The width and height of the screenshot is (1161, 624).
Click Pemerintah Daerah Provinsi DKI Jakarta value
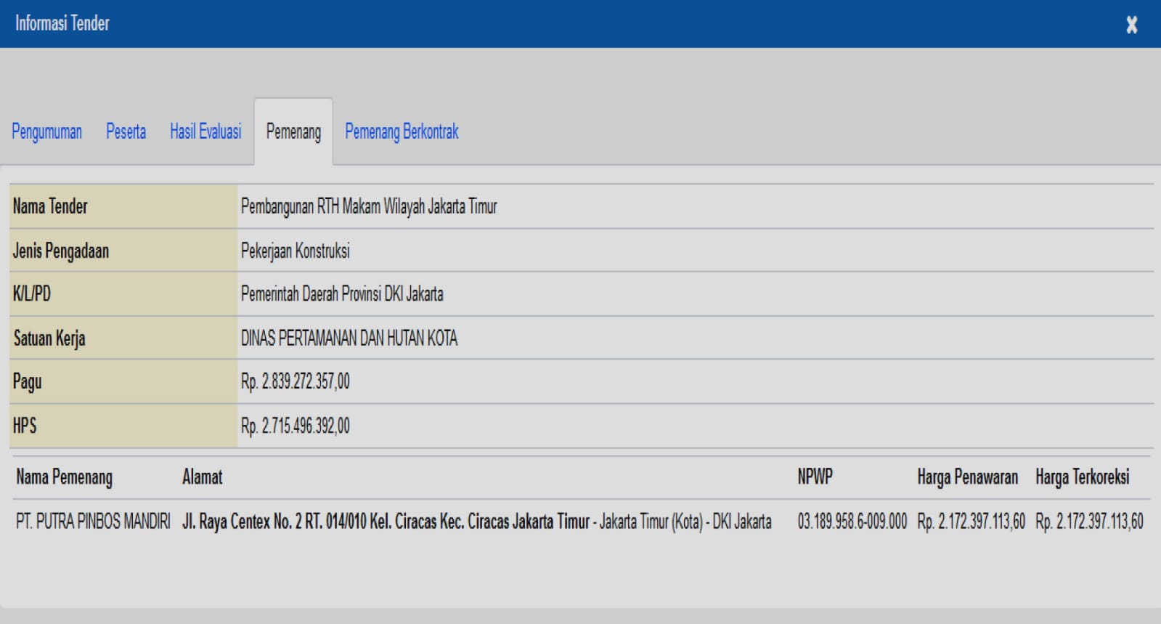coord(342,293)
